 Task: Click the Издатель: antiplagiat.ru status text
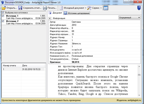tap(129, 100)
